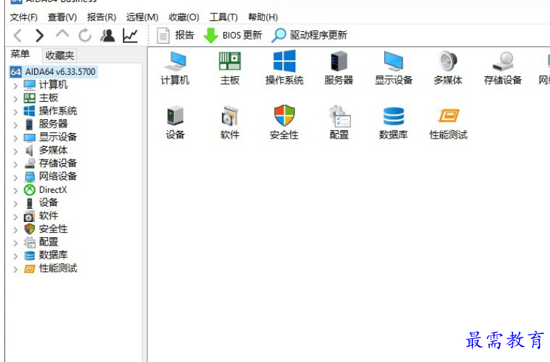Viewport: 550px width, 362px height.
Task: Click the user silhouette toolbar icon
Action: 108,35
